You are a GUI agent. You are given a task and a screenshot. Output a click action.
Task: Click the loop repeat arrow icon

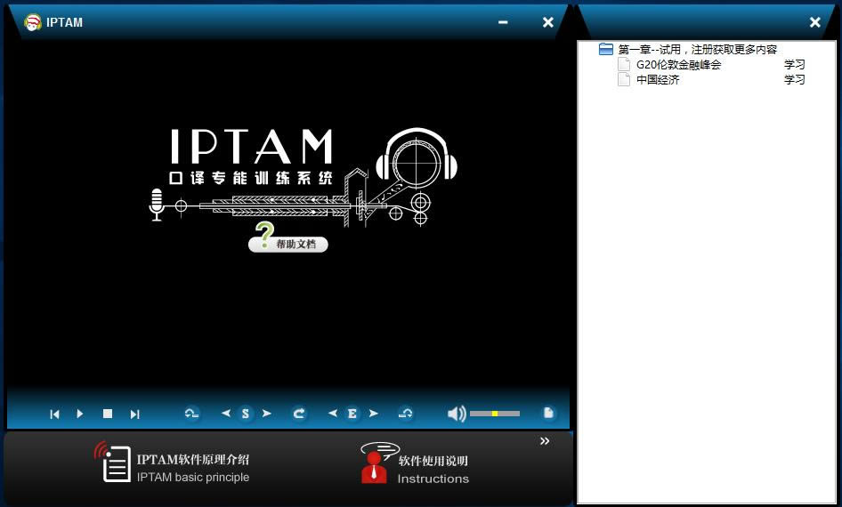(299, 414)
